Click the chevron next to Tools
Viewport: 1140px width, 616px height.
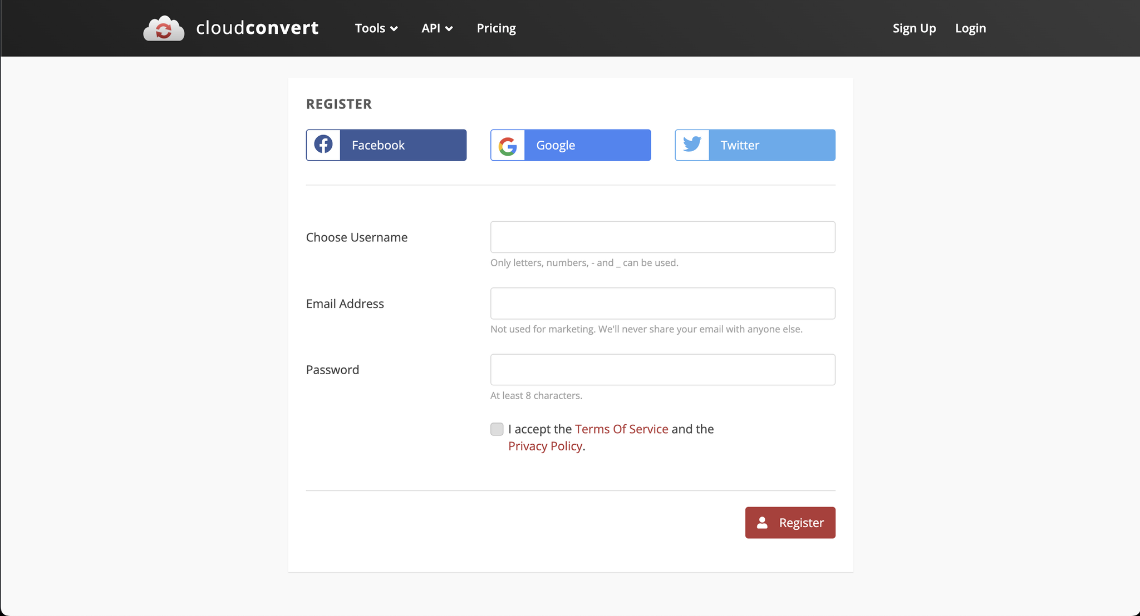pos(394,29)
